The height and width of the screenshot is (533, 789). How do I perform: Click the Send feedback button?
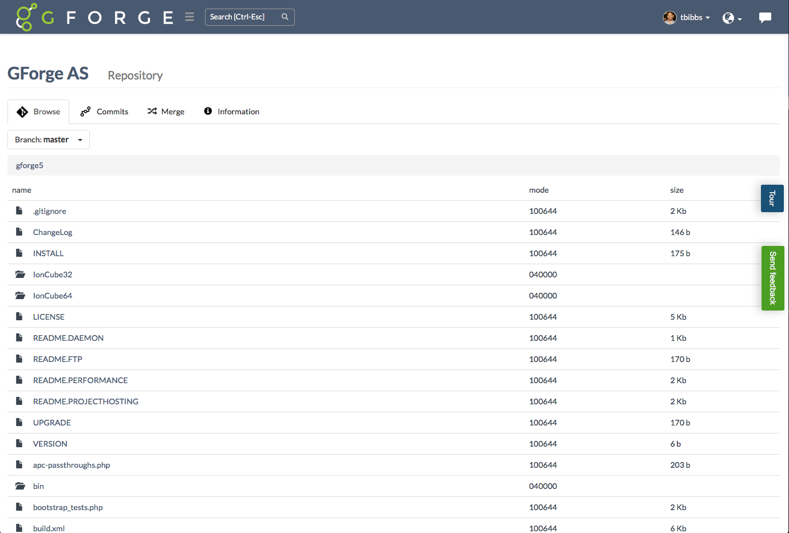tap(772, 278)
